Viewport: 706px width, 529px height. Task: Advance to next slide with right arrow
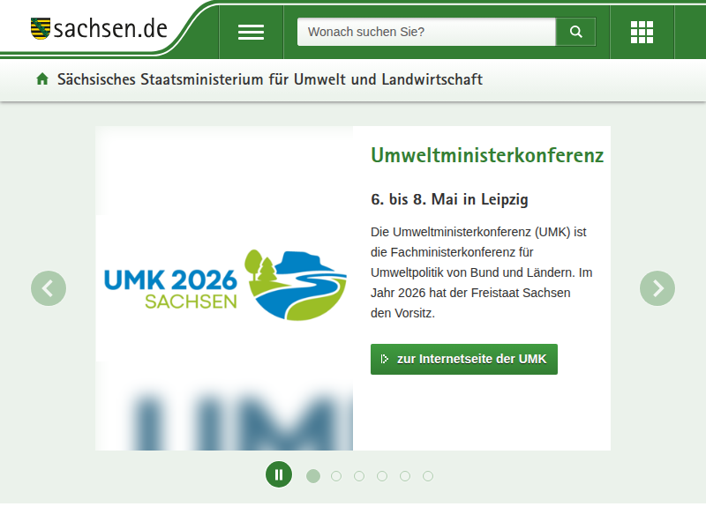tap(657, 288)
